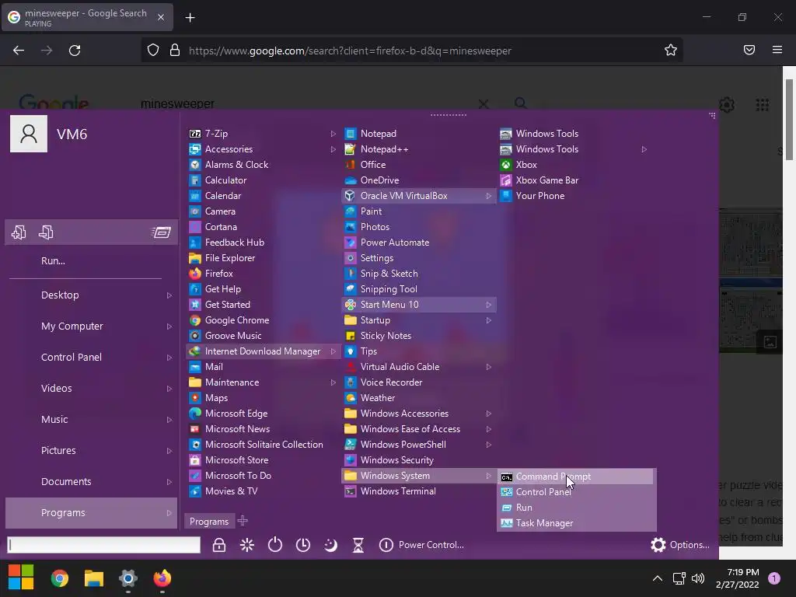Bookmark this page with star icon

tap(671, 50)
